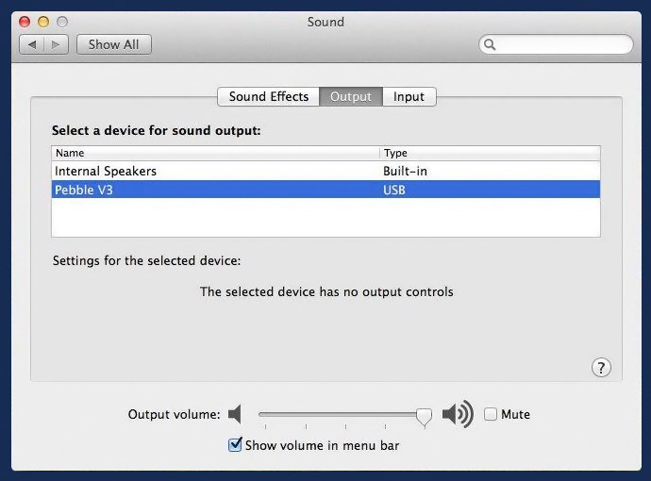Click the Type column header
This screenshot has height=481, width=651.
point(489,153)
